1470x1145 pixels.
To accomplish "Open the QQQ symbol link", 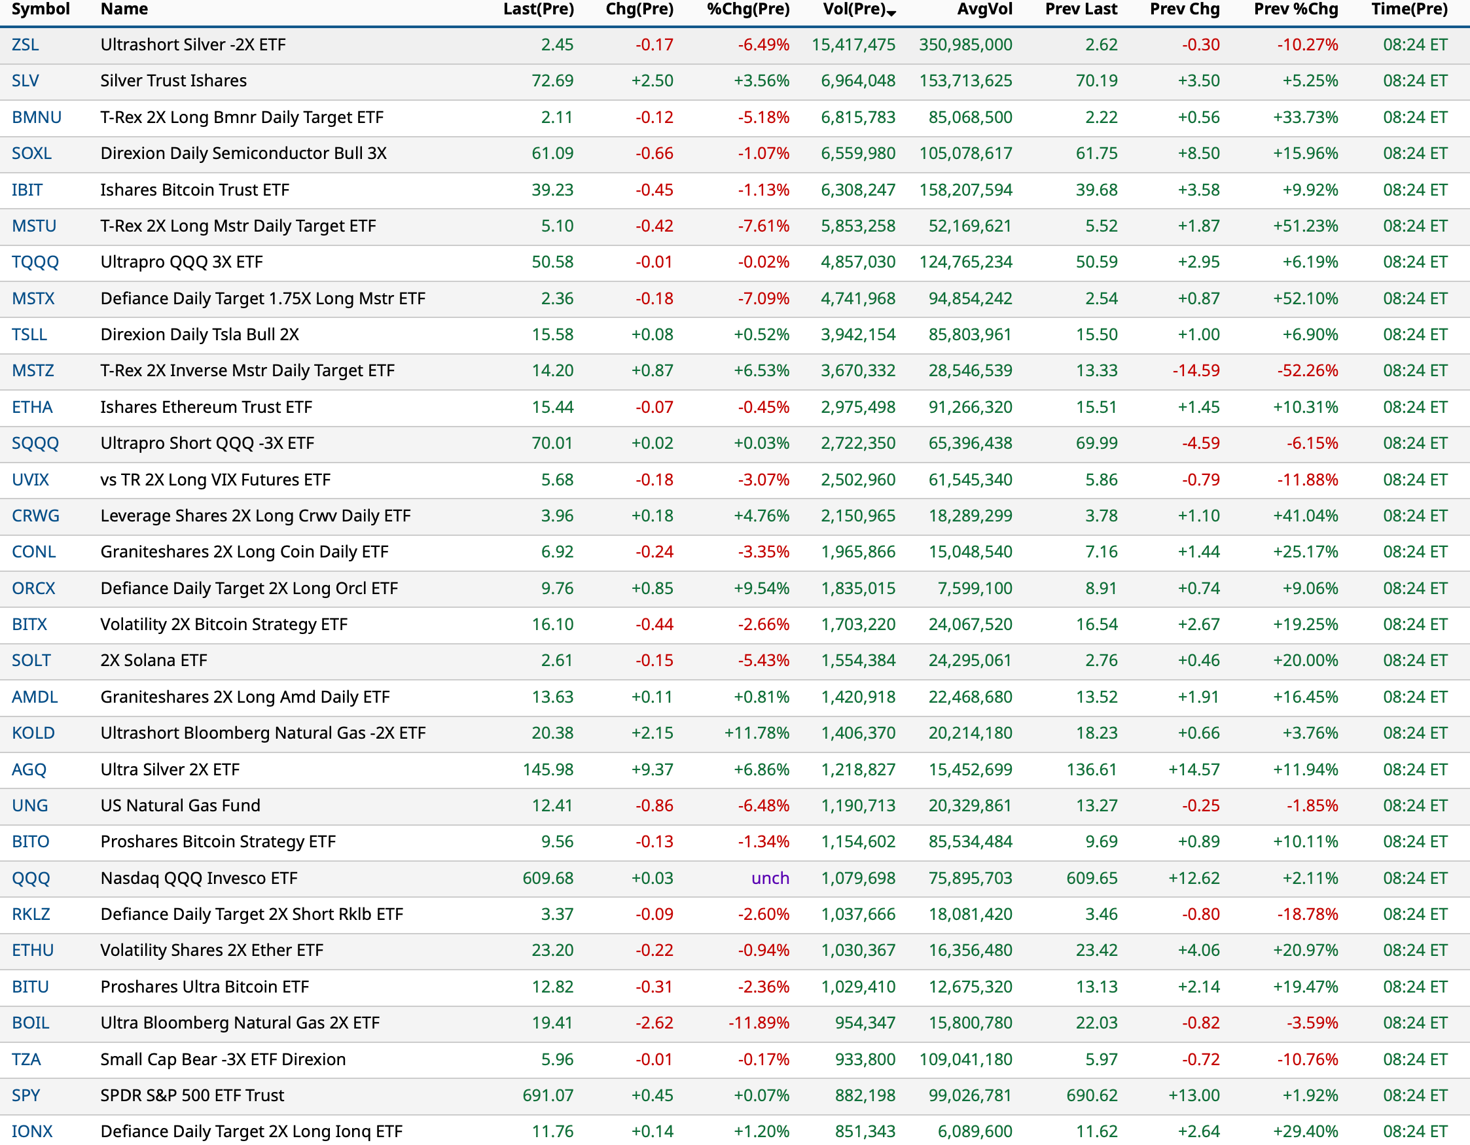I will 31,878.
